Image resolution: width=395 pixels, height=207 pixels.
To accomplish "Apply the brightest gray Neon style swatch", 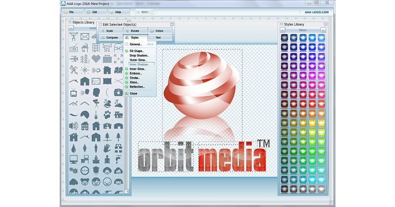I will pos(321,189).
